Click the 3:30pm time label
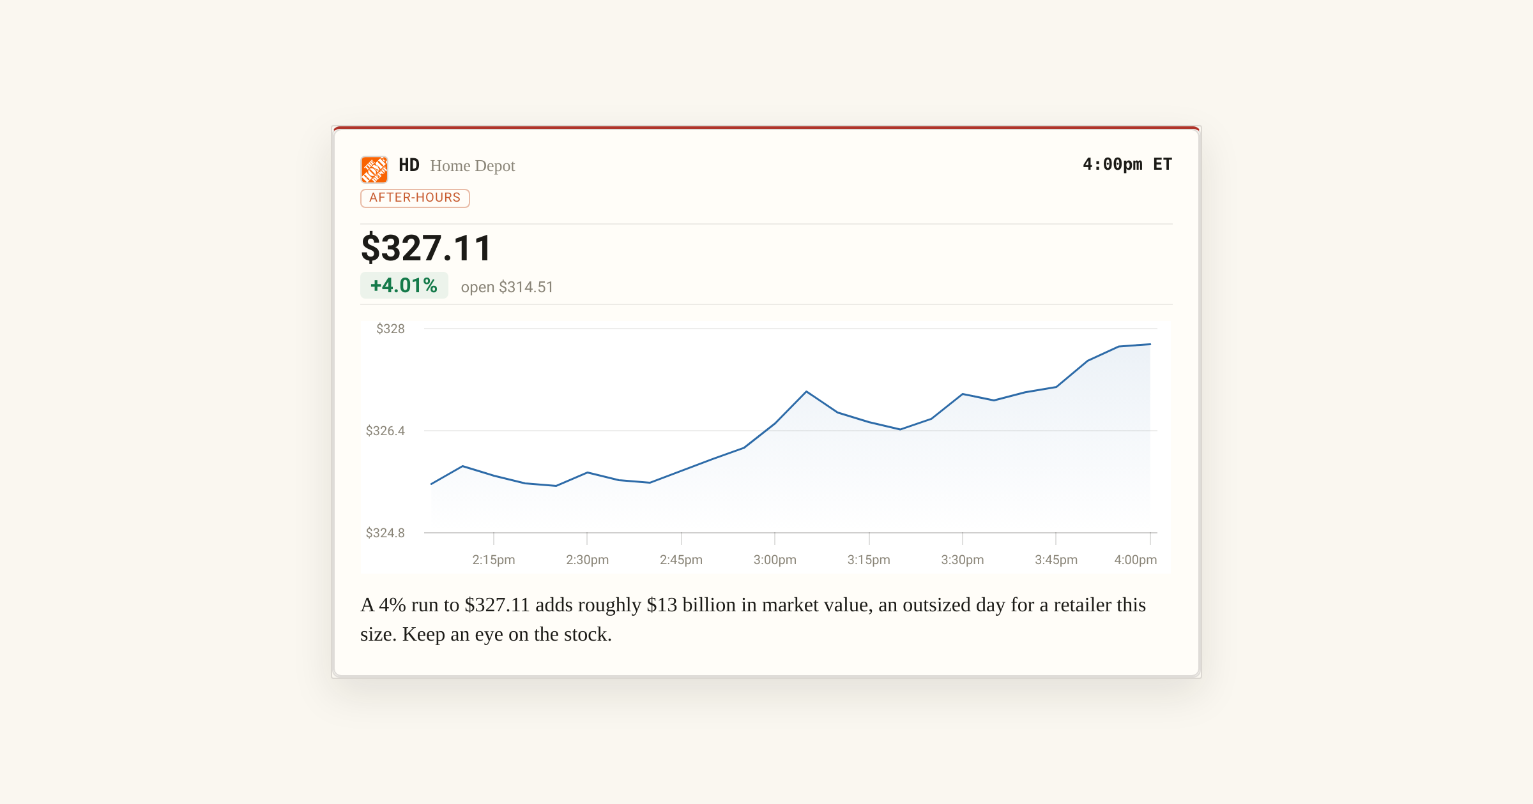The height and width of the screenshot is (804, 1533). pyautogui.click(x=963, y=560)
